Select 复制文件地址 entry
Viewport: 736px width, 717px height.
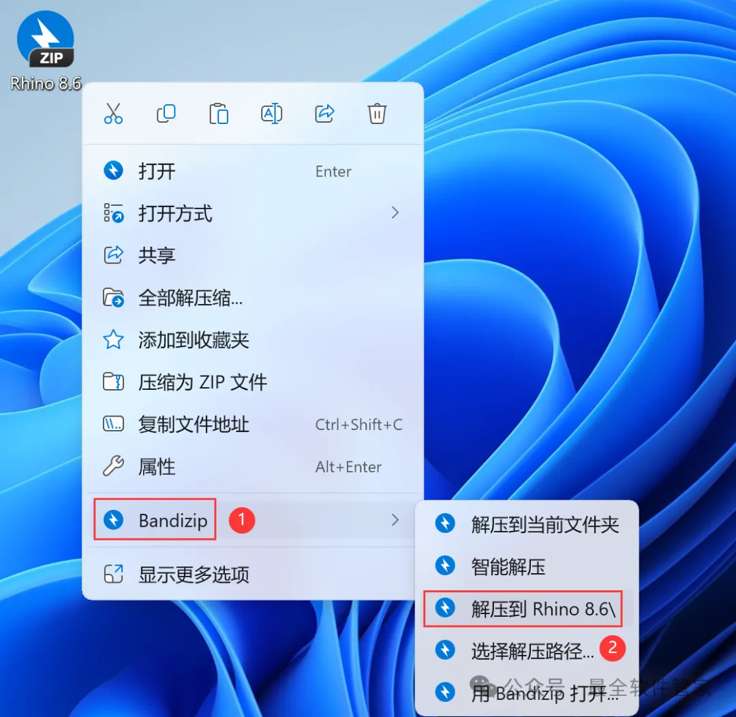point(253,425)
